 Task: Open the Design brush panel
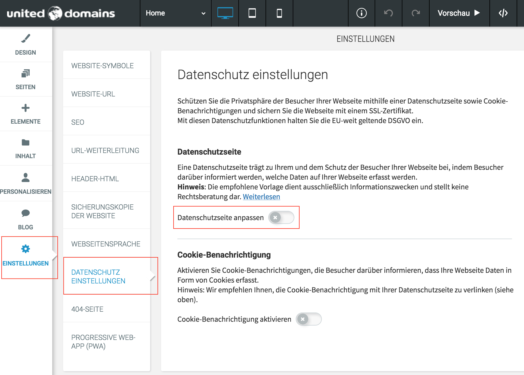tap(26, 45)
